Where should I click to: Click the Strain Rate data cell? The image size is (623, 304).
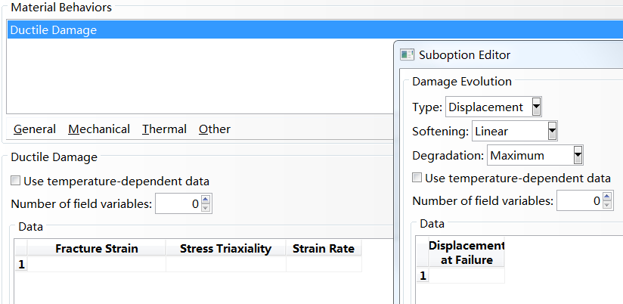(x=324, y=265)
